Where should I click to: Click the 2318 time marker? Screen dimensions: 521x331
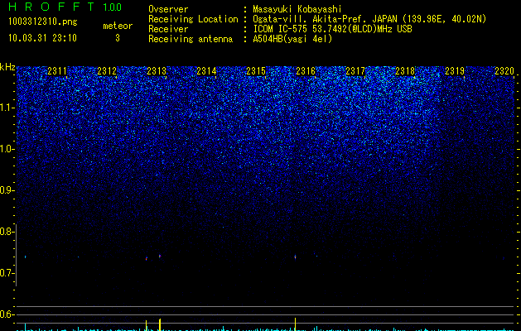(405, 71)
